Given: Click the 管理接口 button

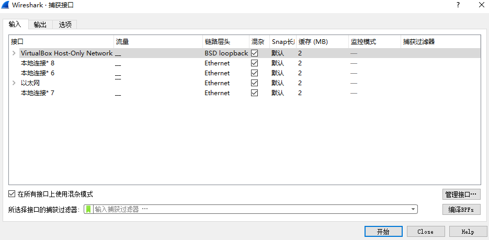Looking at the screenshot, I should tap(461, 194).
